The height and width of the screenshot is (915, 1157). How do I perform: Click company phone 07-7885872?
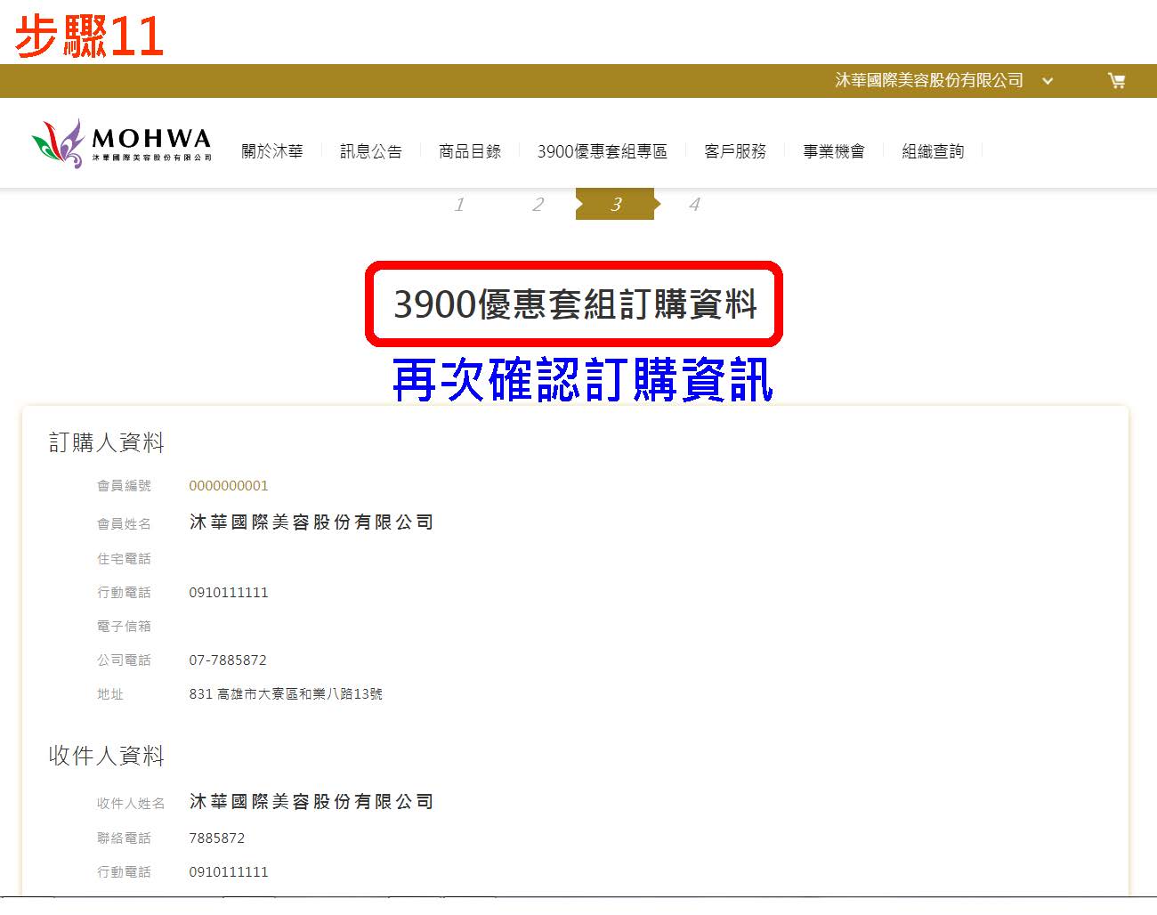click(228, 660)
